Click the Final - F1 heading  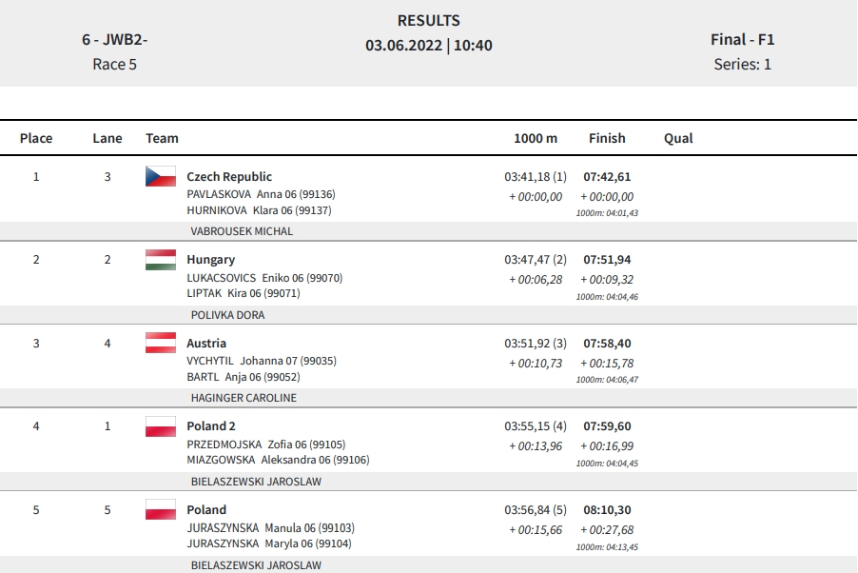click(x=743, y=39)
